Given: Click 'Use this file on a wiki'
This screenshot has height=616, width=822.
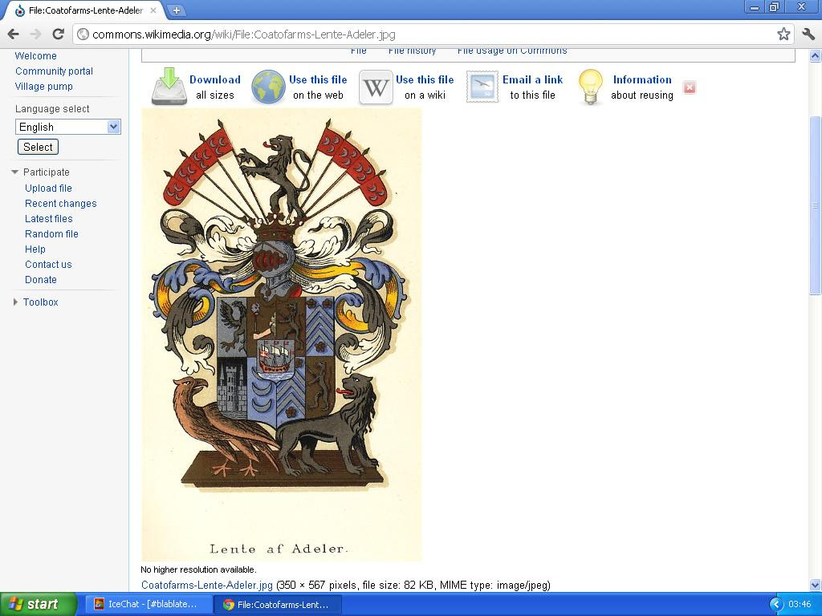Looking at the screenshot, I should (x=425, y=87).
